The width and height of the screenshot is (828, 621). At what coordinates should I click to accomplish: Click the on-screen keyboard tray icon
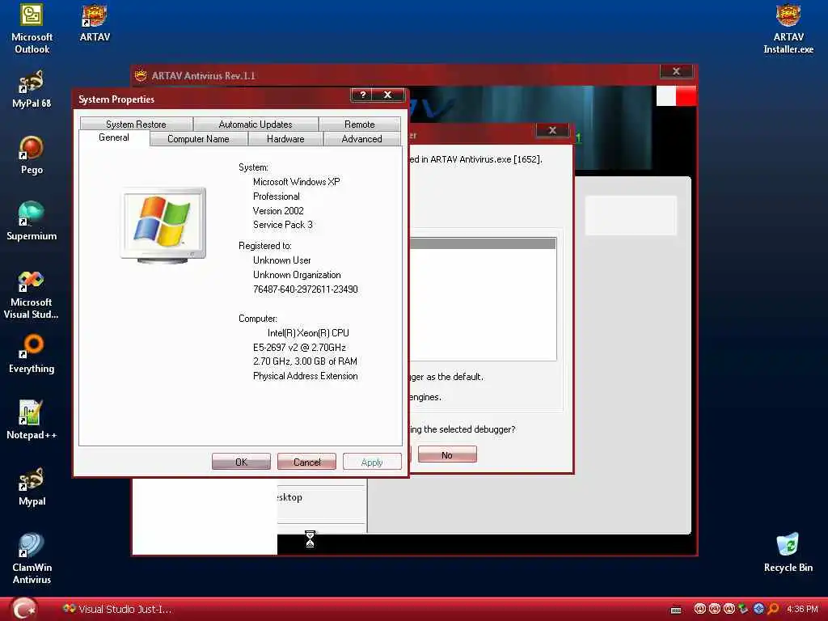[675, 610]
